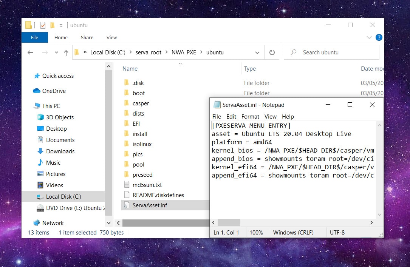410x267 pixels.
Task: Select the .disk folder icon
Action: (127, 83)
